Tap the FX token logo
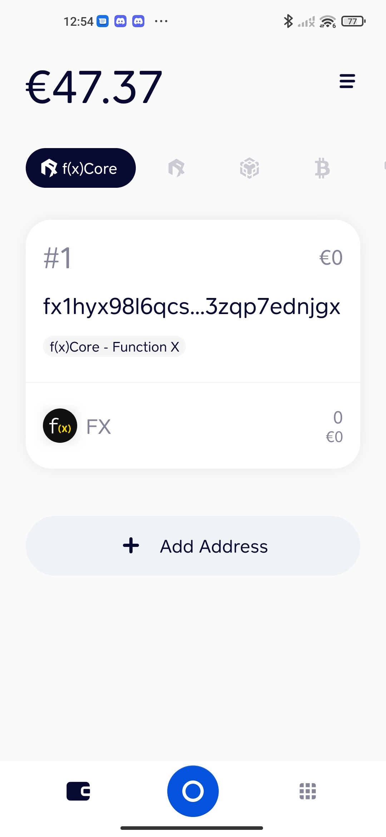 [60, 426]
